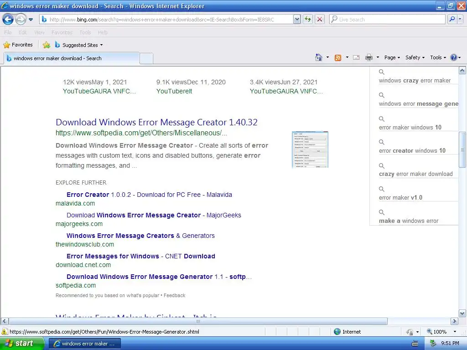
Task: Click the Read Mail icon
Action: coord(356,57)
